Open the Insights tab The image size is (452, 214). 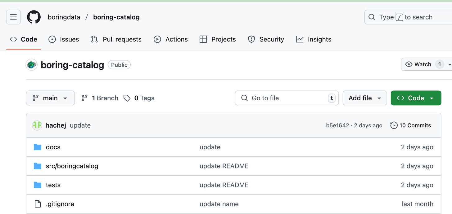tap(314, 39)
